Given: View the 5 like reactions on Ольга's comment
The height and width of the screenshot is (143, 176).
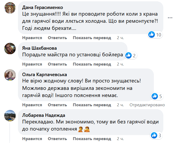Looking at the screenshot, I should pos(157,96).
